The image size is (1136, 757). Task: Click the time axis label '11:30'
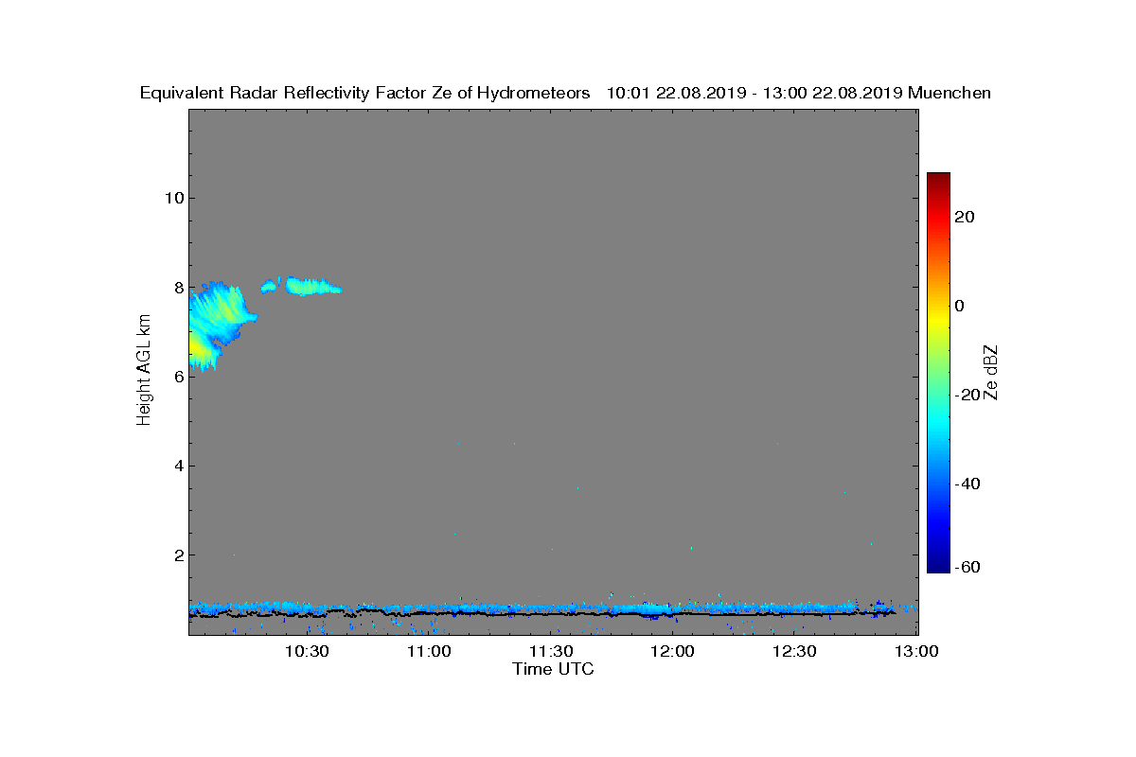point(551,652)
